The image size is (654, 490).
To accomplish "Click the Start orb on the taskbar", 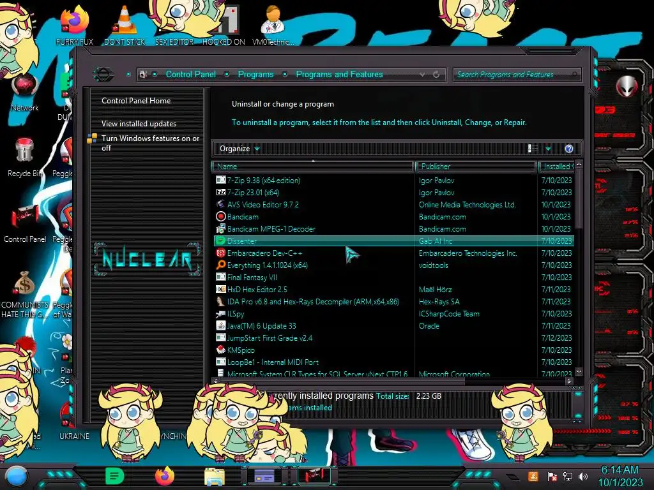I will pos(16,477).
